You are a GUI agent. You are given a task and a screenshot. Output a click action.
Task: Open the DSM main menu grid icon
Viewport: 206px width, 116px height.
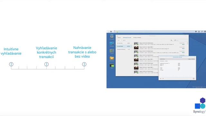point(111,32)
